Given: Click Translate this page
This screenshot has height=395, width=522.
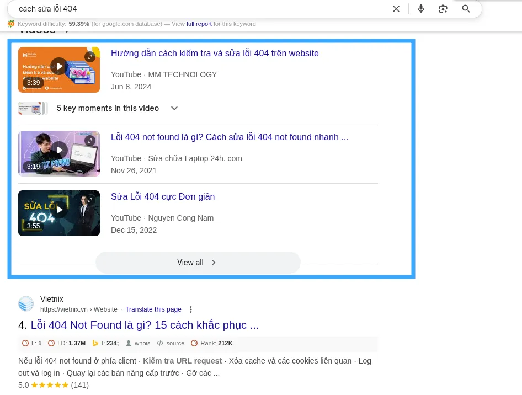Looking at the screenshot, I should coord(153,309).
